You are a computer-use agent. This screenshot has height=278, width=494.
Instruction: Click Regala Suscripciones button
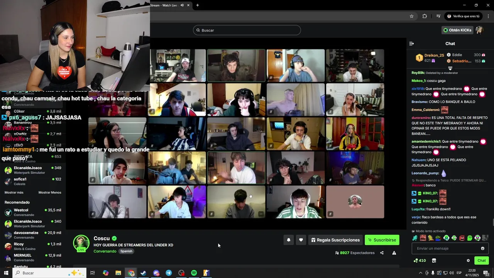click(335, 240)
